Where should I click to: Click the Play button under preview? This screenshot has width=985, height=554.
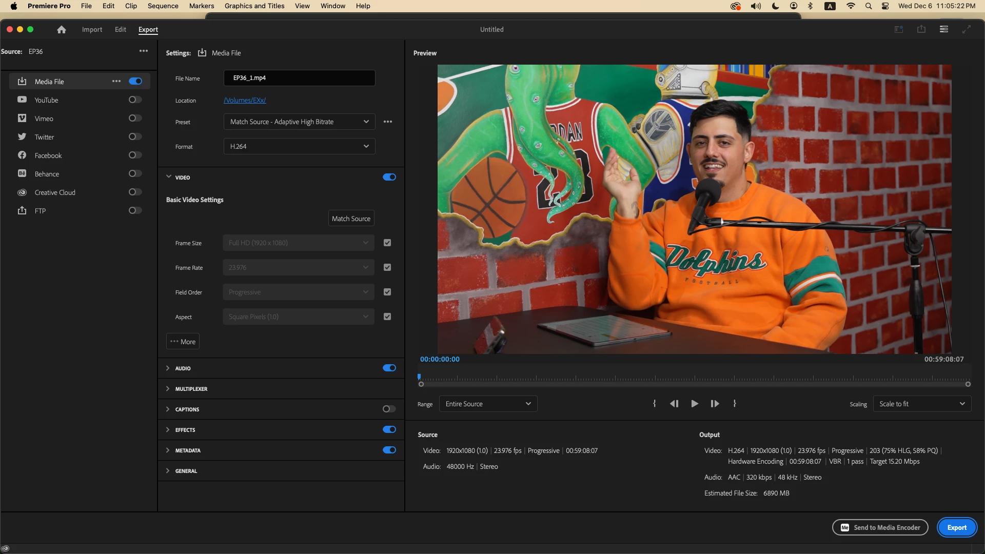pos(695,404)
